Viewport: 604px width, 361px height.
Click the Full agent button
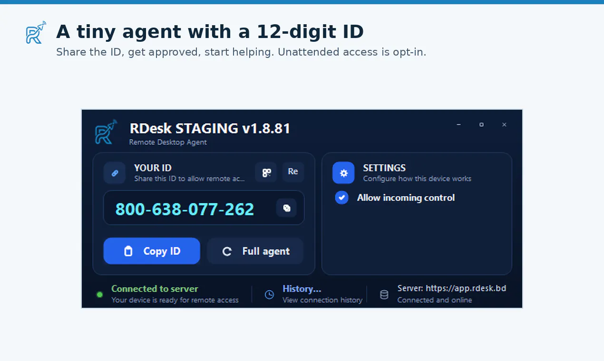point(255,251)
